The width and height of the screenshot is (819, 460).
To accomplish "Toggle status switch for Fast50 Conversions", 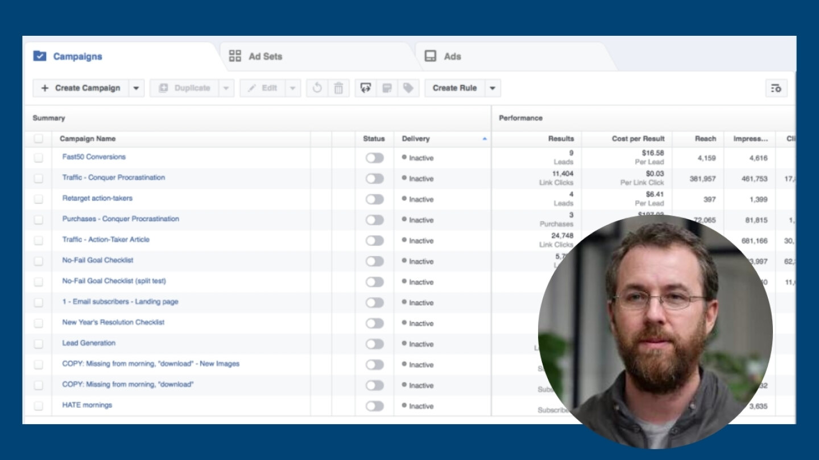I will [374, 158].
